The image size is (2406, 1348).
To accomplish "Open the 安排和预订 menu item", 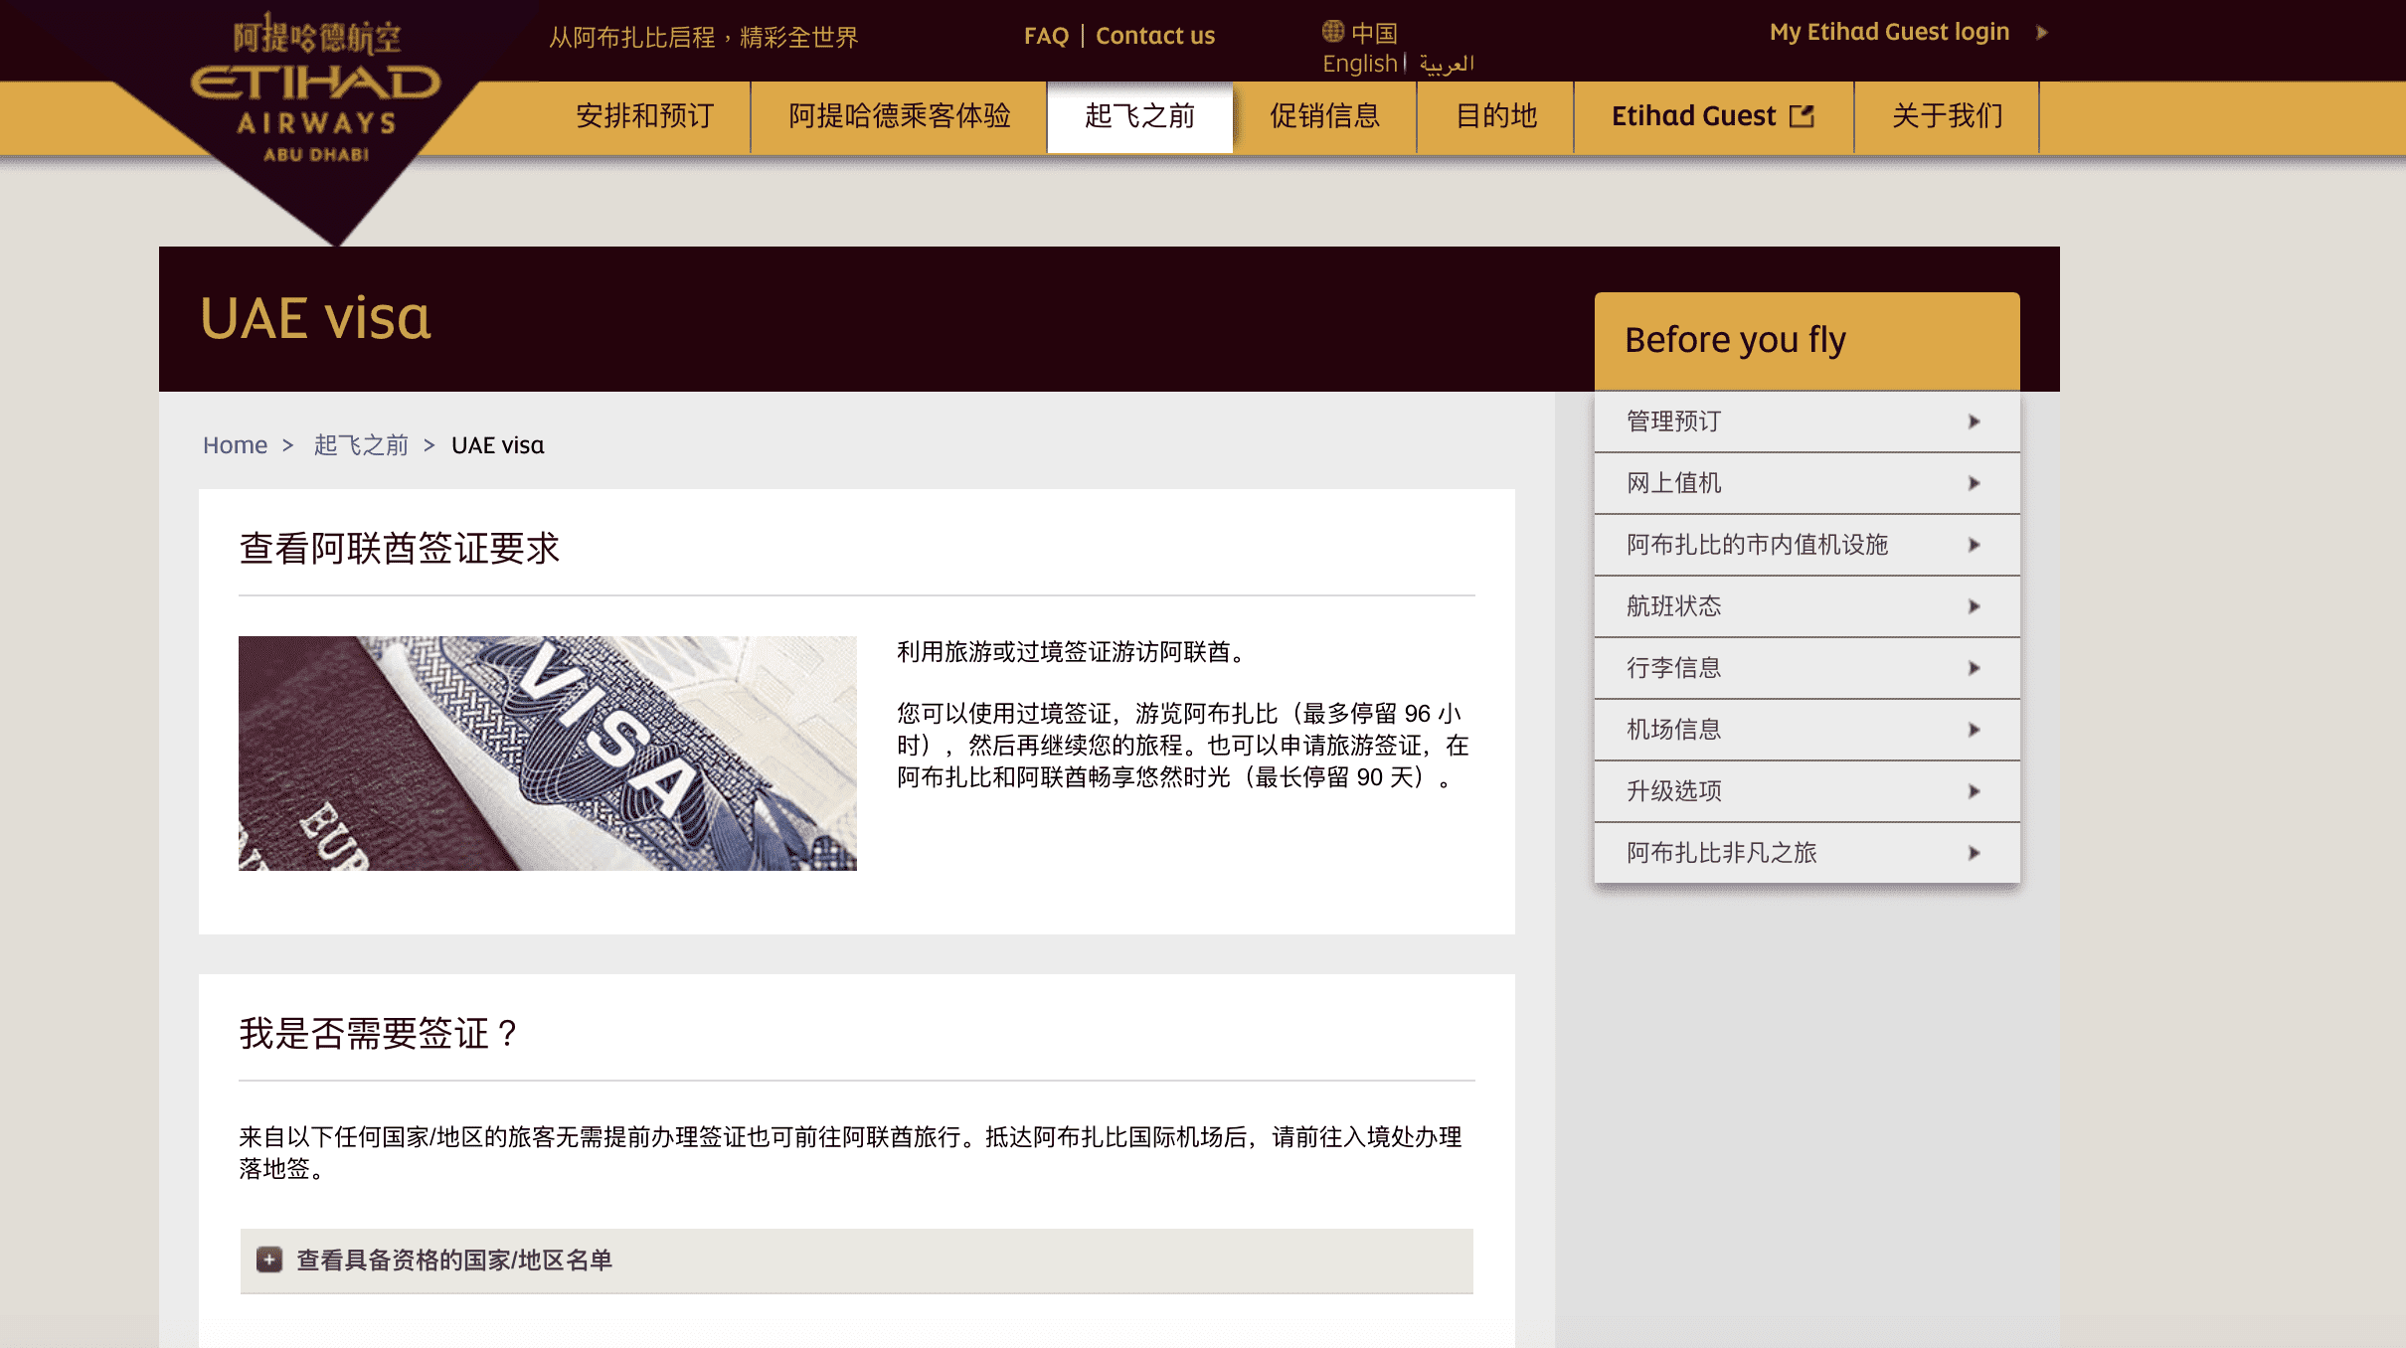I will pyautogui.click(x=646, y=114).
